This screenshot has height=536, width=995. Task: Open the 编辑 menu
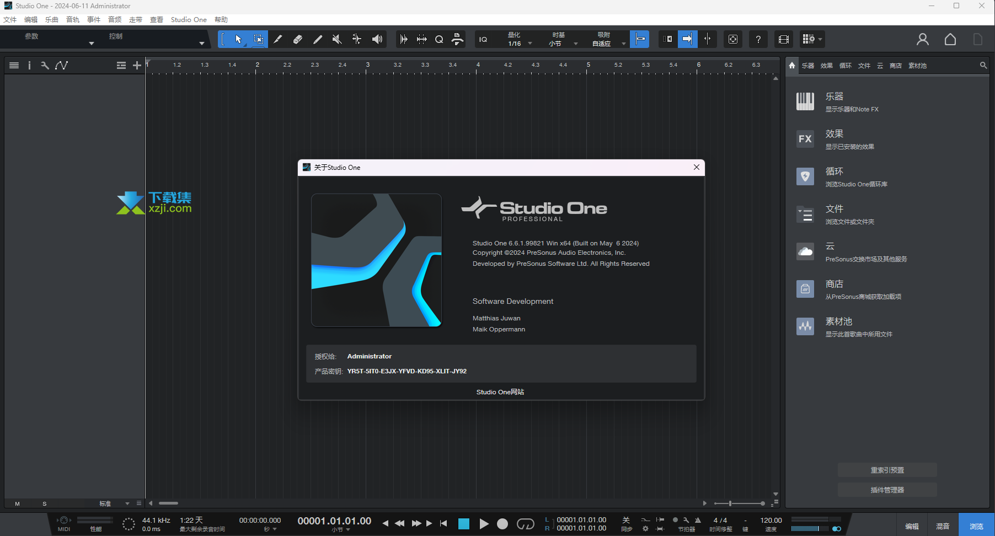31,19
